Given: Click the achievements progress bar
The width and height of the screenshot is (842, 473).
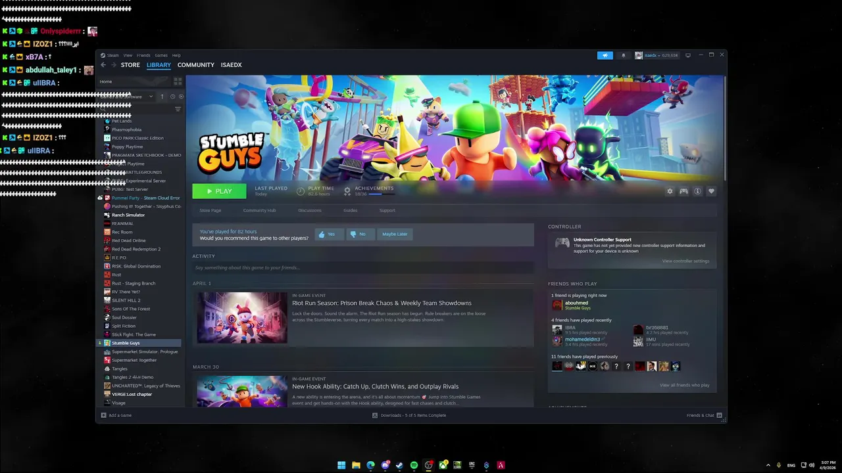Looking at the screenshot, I should [x=382, y=194].
